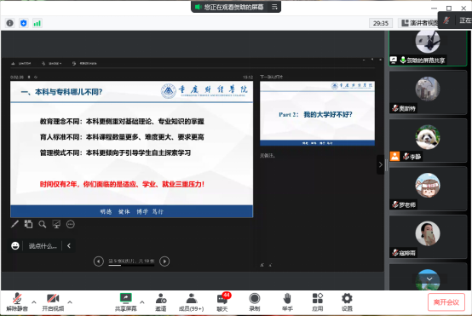The width and height of the screenshot is (472, 316).
Task: Check the green network signal icon
Action: tap(37, 23)
